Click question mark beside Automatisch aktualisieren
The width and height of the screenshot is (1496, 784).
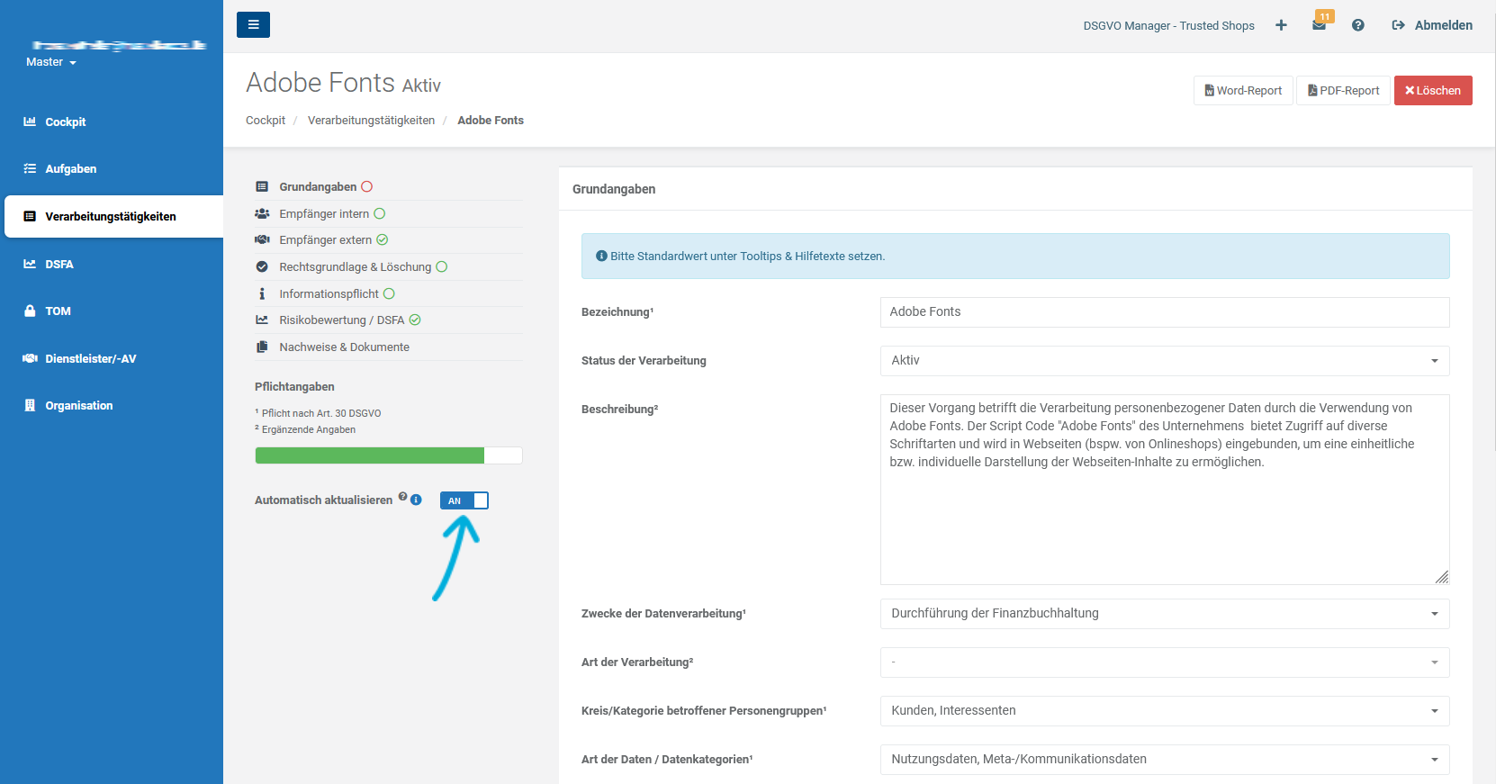coord(403,497)
